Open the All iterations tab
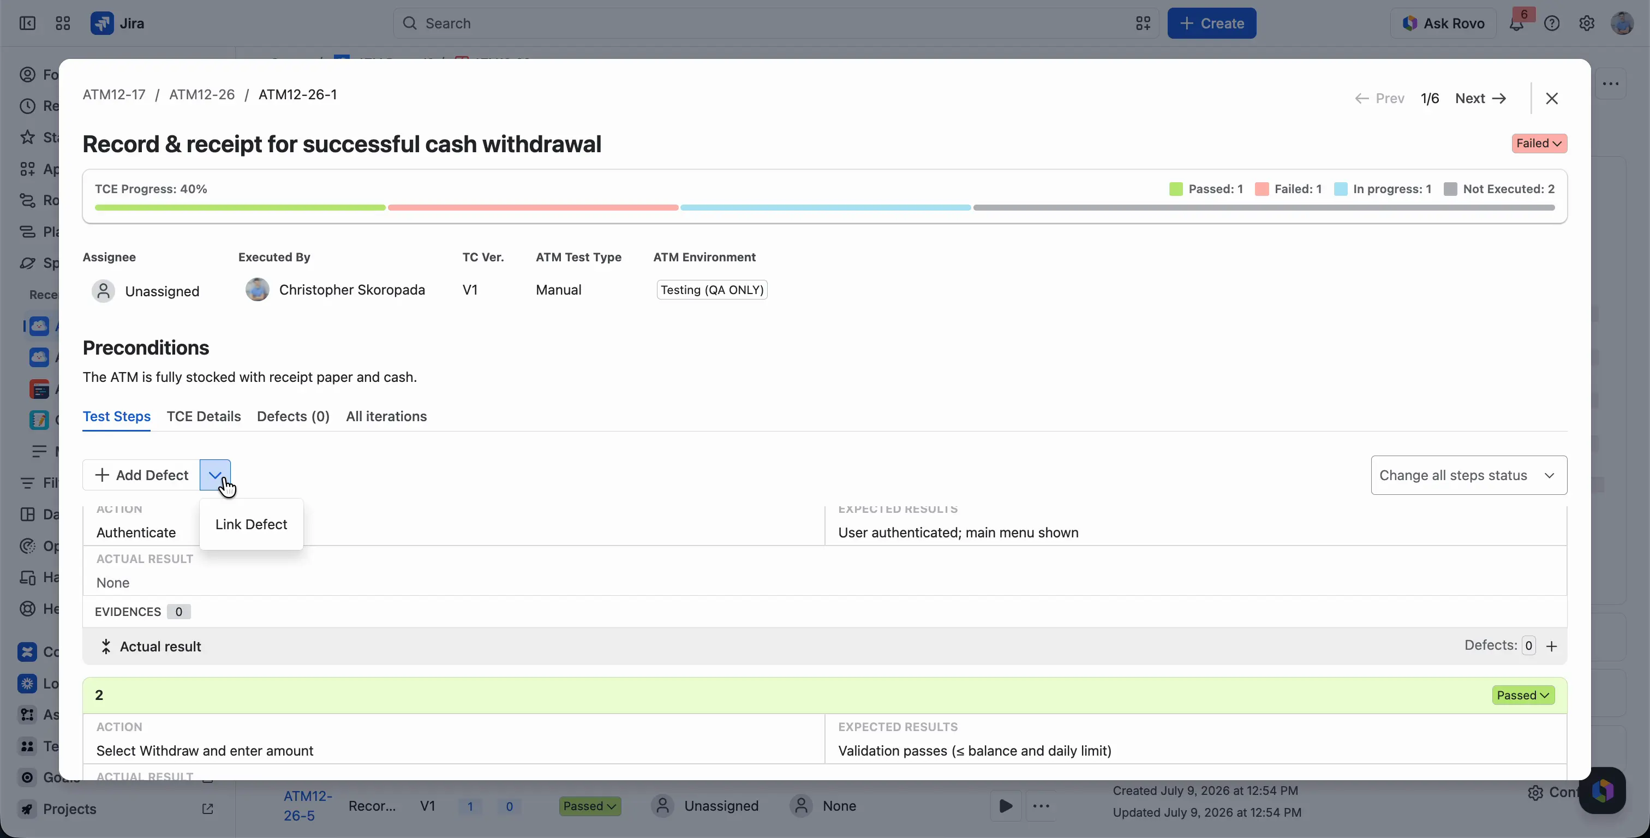Image resolution: width=1650 pixels, height=838 pixels. (x=386, y=416)
